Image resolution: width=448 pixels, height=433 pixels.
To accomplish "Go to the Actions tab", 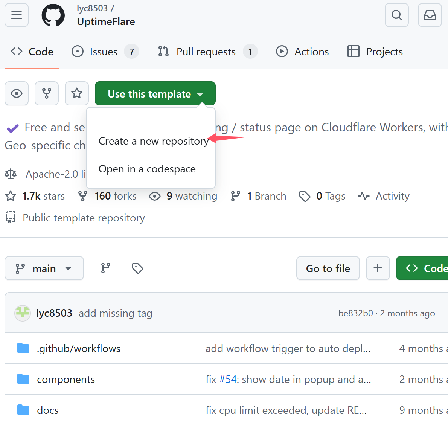I will [302, 52].
